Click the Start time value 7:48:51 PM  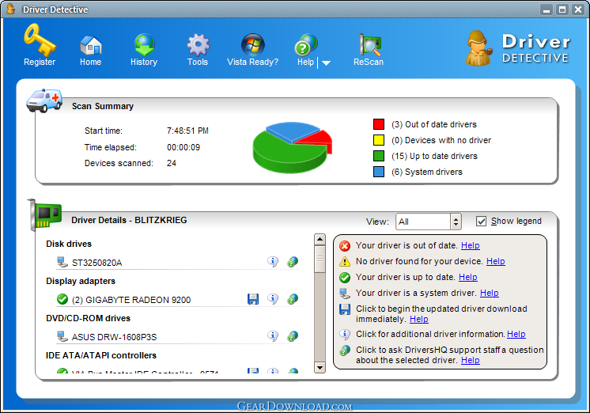coord(187,131)
